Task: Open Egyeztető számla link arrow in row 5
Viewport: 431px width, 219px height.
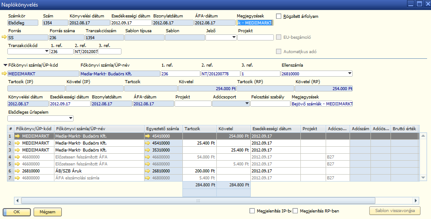Action: [148, 164]
